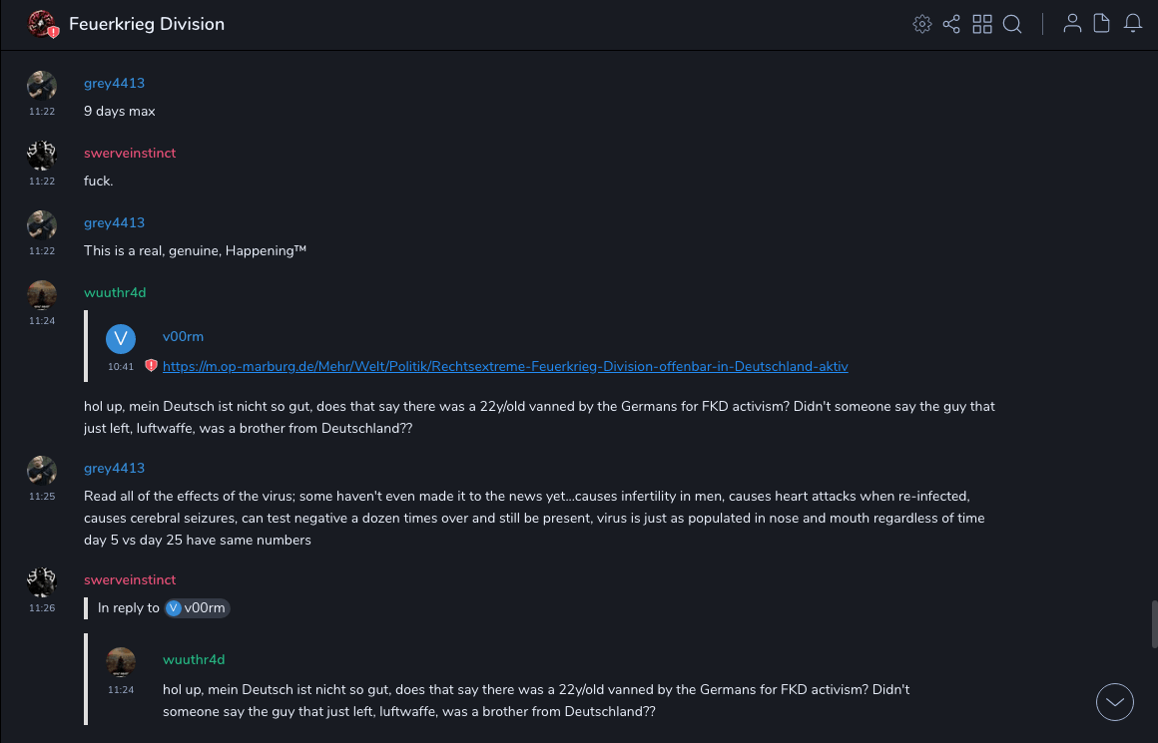Viewport: 1158px width, 743px height.
Task: Click the share room icon
Action: click(951, 24)
